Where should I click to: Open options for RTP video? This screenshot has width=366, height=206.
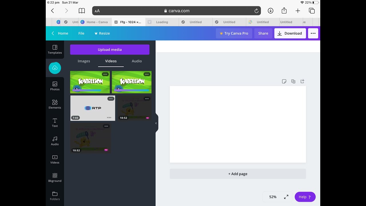tap(111, 99)
